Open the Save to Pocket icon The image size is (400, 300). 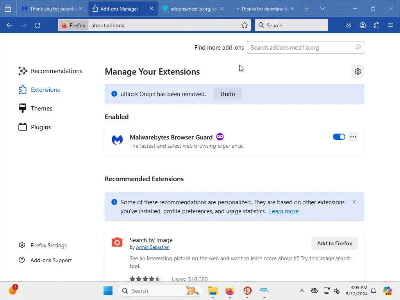click(348, 25)
